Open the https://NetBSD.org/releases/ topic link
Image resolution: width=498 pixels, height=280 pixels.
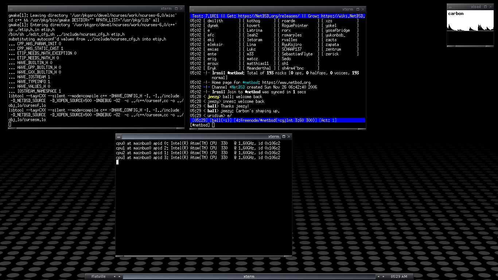pos(269,16)
